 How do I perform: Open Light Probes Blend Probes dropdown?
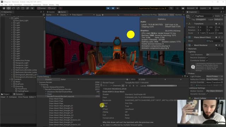214,76
